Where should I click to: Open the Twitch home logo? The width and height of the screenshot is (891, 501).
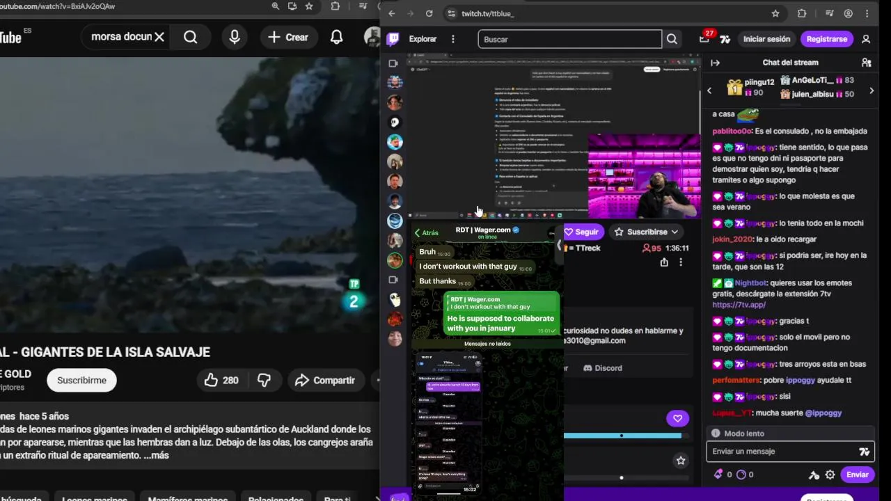[393, 39]
